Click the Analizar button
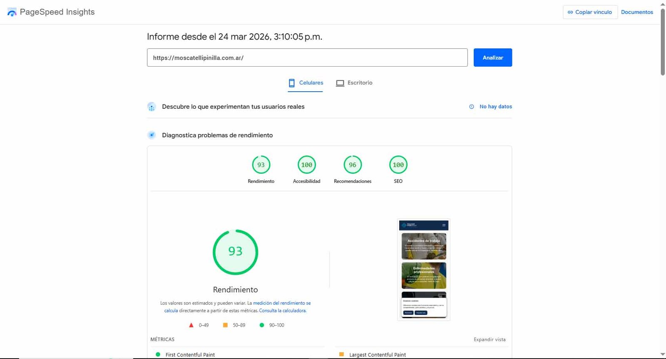666x359 pixels. point(493,57)
